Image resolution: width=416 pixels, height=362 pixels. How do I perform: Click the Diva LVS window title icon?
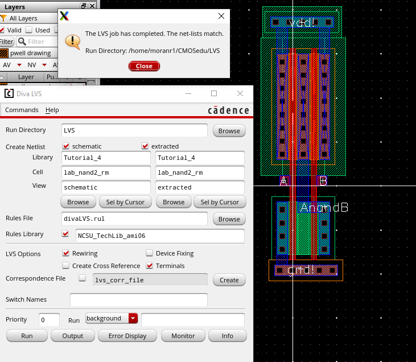9,93
